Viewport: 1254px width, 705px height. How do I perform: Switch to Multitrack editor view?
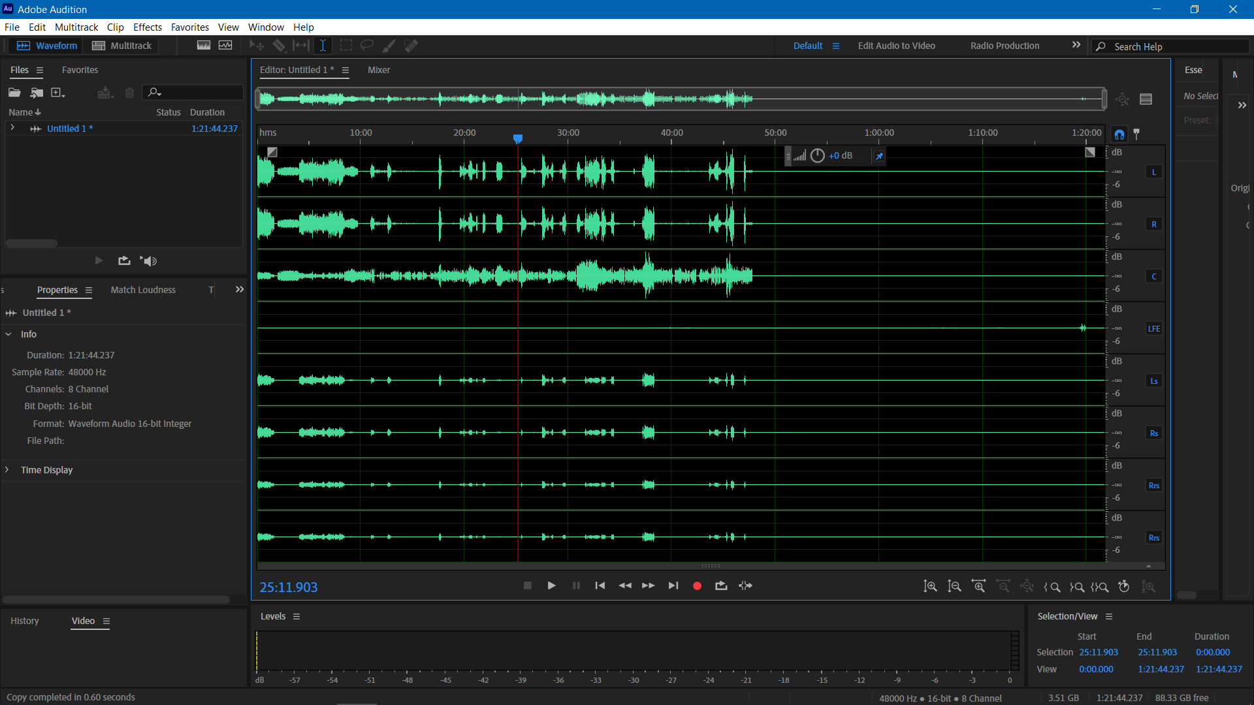[121, 46]
